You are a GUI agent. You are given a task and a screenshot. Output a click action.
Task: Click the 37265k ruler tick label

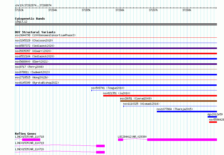[x=86, y=10]
